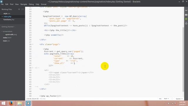The width and height of the screenshot is (188, 106).
Task: Open main.css in the file tree
Action: (x=6, y=41)
